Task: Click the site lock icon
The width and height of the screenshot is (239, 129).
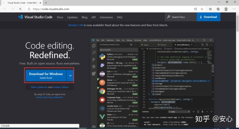Action: pos(29,9)
